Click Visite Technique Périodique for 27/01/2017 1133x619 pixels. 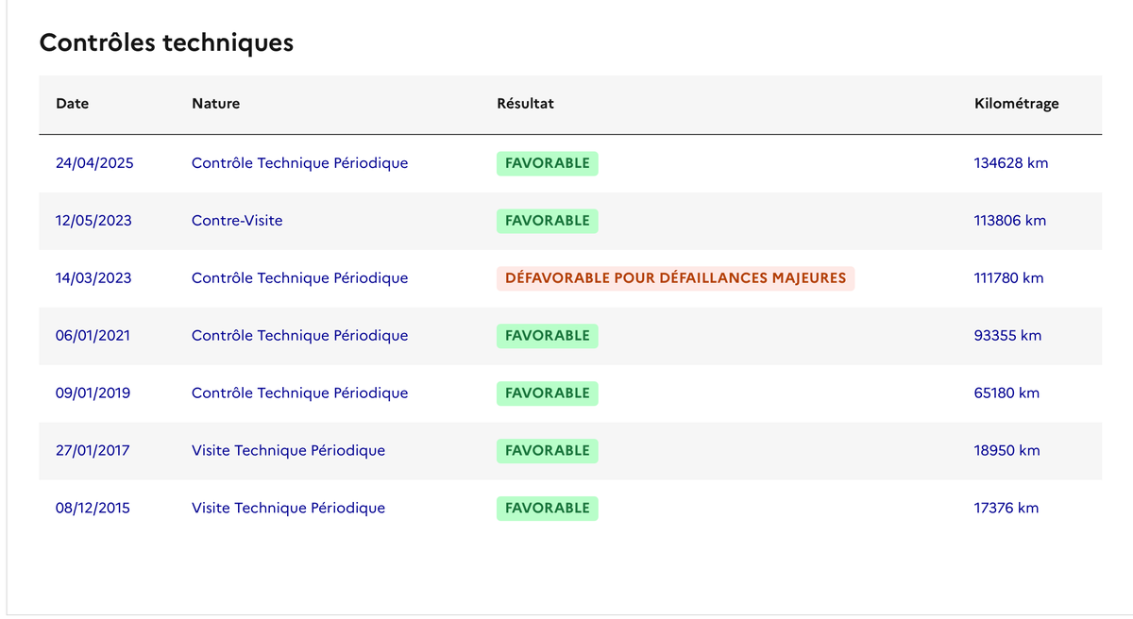pyautogui.click(x=288, y=451)
